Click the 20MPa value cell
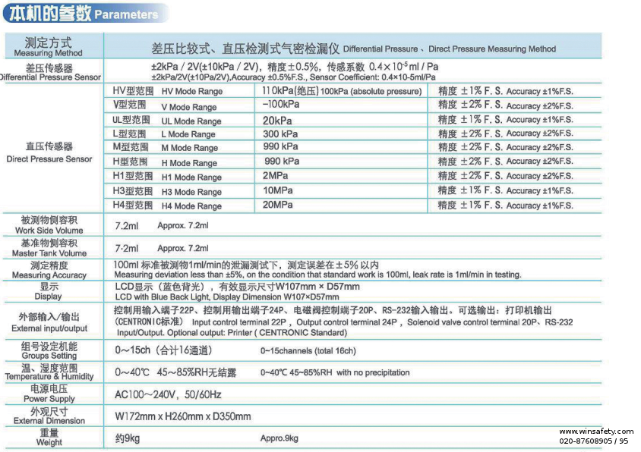The image size is (641, 452). pyautogui.click(x=278, y=205)
